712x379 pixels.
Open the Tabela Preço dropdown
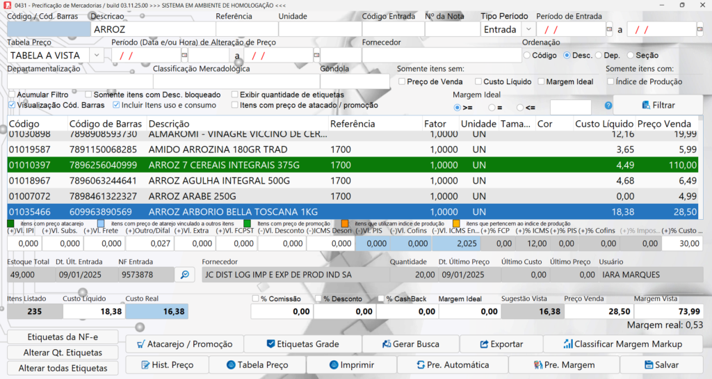(x=96, y=55)
